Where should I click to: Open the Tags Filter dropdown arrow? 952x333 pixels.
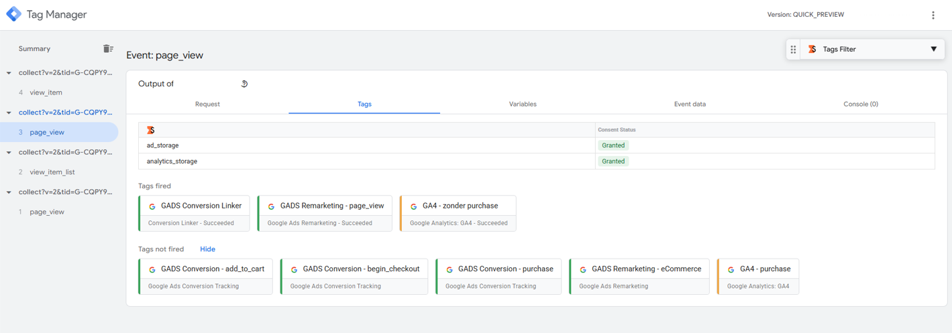(x=933, y=50)
